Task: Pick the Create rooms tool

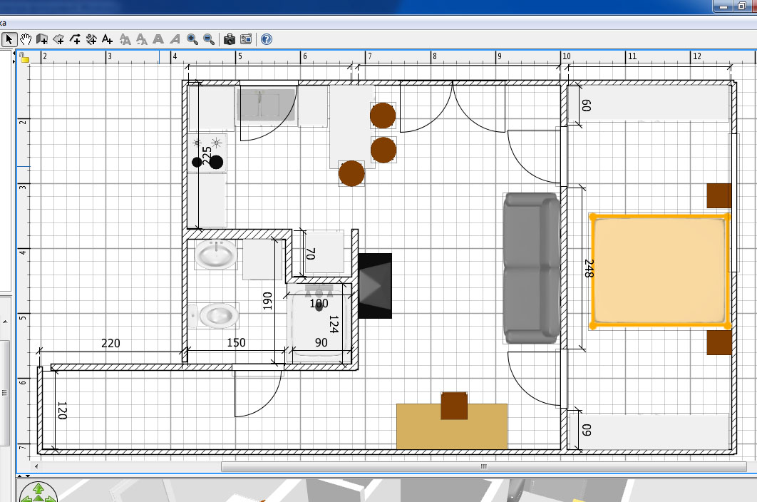Action: pos(58,39)
